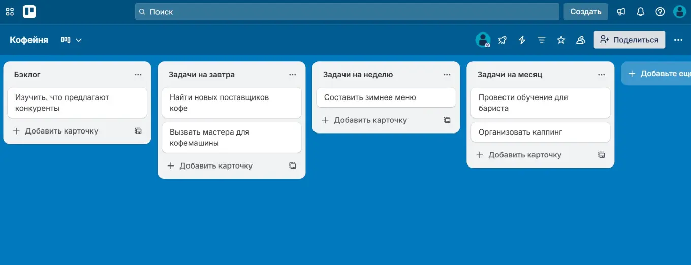This screenshot has height=265, width=691.
Task: Create from template in Задачи на завтра
Action: tap(293, 165)
